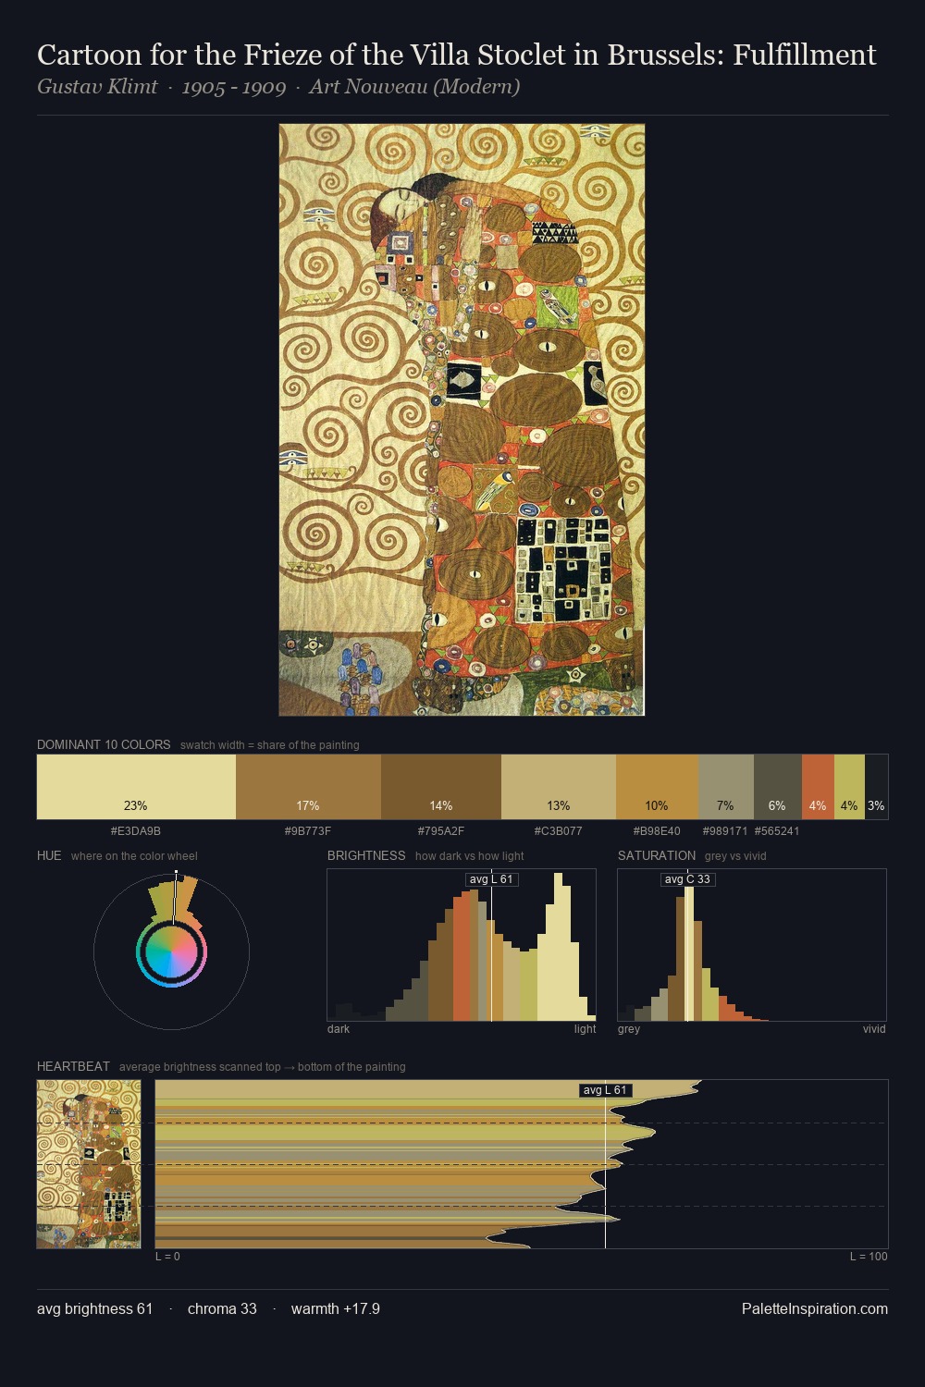The image size is (925, 1387).
Task: Click the 'SATURATION' section heading
Action: pos(657,855)
